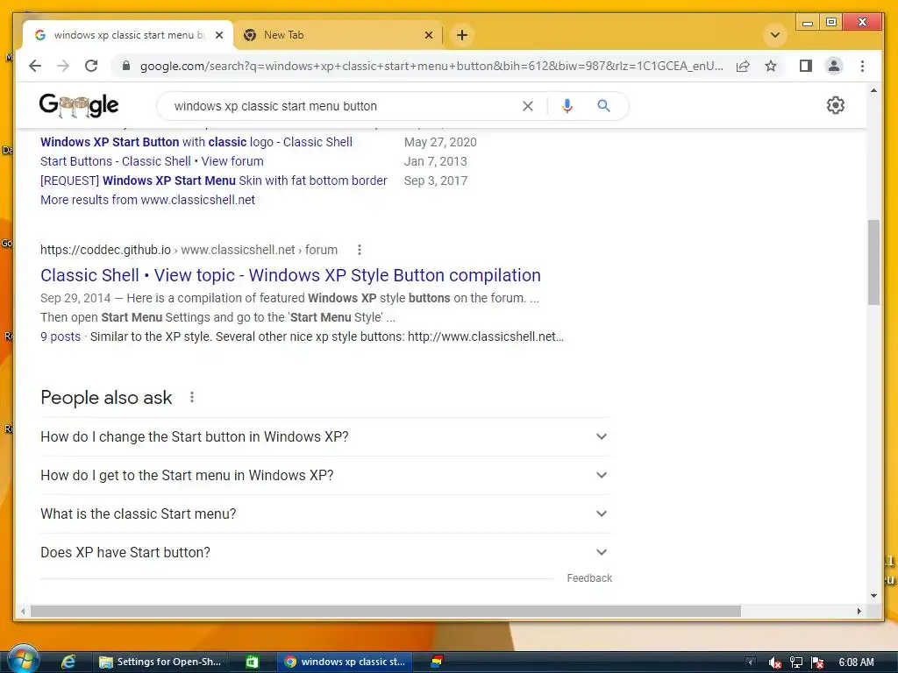This screenshot has width=898, height=673.
Task: Open More results from www.classicshell.net
Action: 147,200
